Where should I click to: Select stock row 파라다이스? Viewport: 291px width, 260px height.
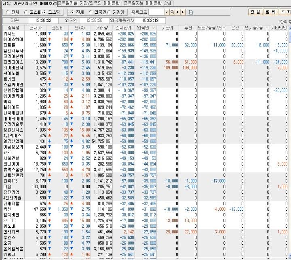145,62
